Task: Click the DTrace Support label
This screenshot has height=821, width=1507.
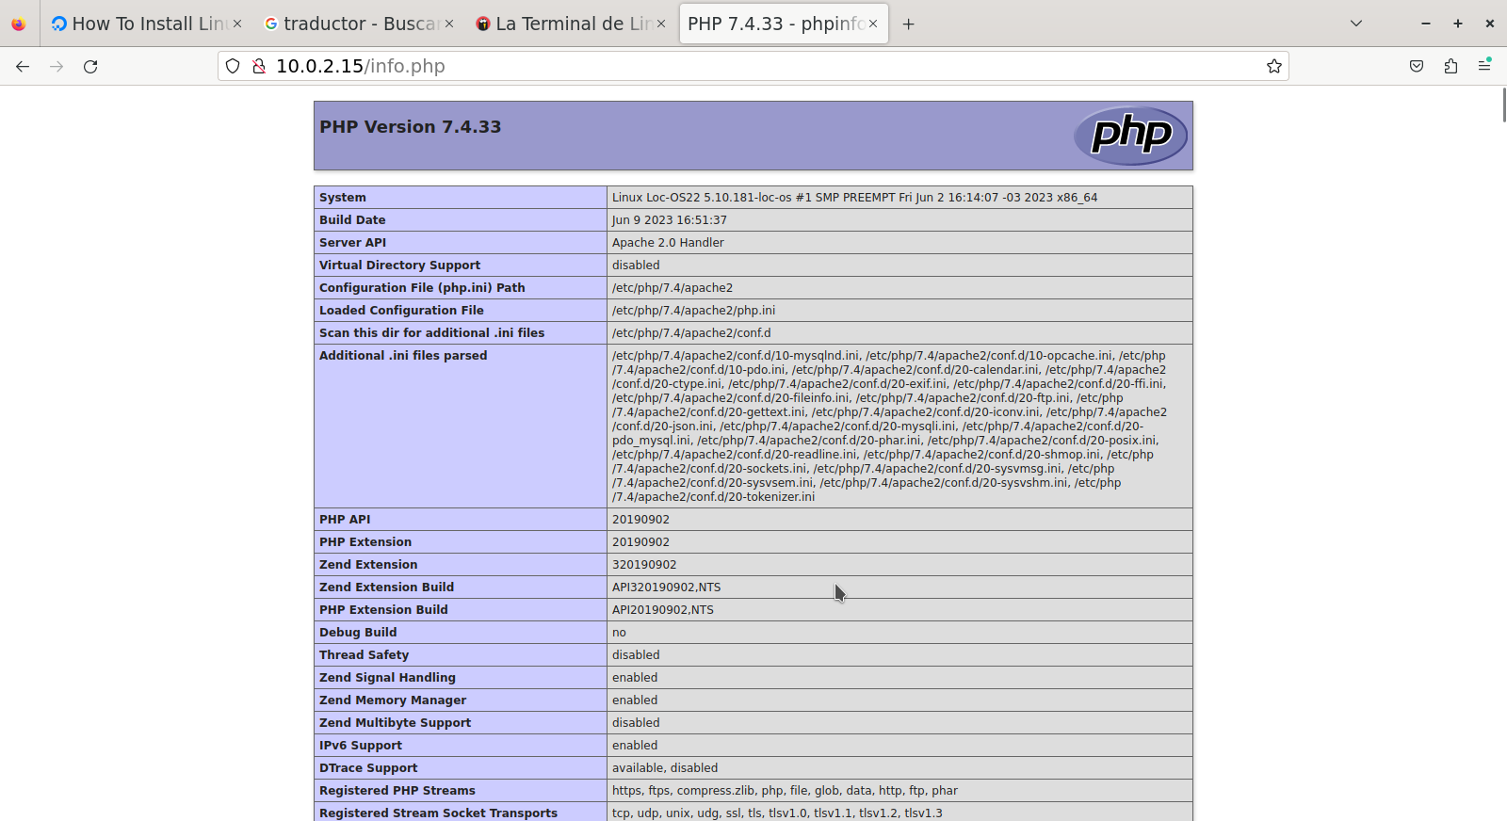Action: coord(368,768)
